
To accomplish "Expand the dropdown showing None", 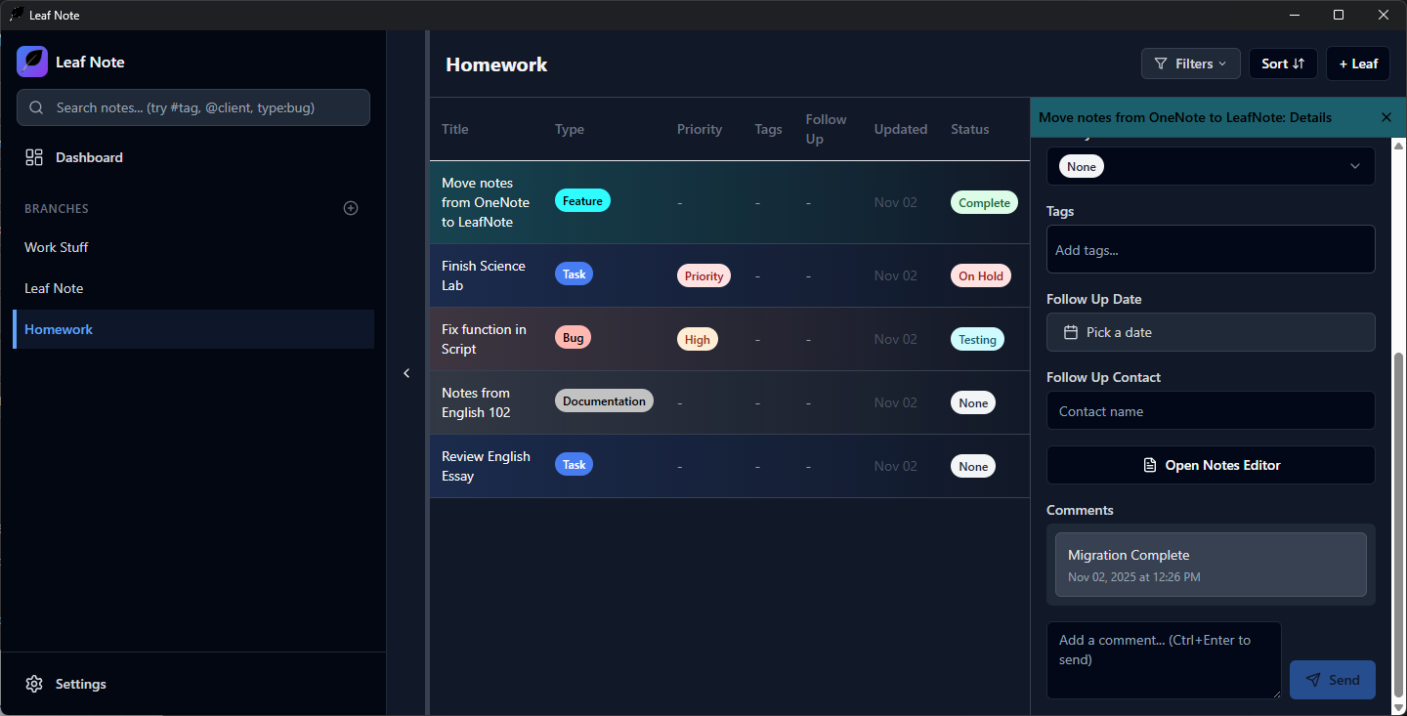I will coord(1210,167).
